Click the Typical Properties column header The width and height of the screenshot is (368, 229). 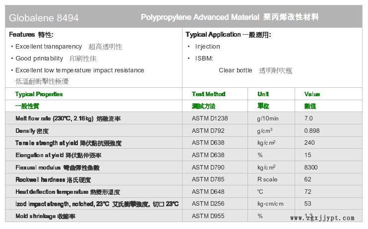click(39, 94)
